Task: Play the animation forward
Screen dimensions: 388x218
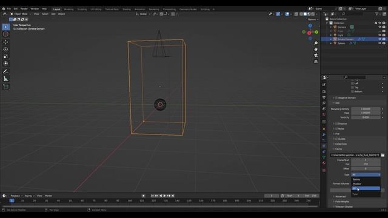Action: coord(164,196)
